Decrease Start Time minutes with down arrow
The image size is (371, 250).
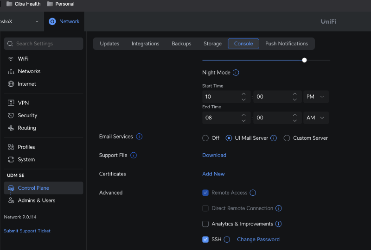[295, 100]
